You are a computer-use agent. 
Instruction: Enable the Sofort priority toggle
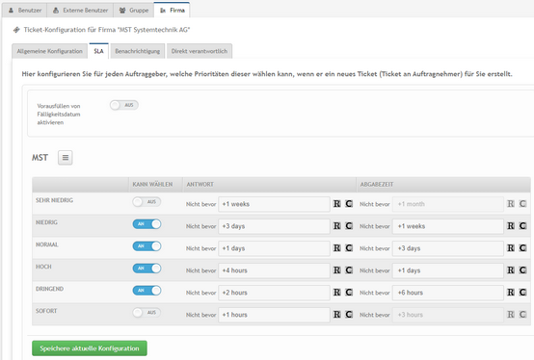click(147, 313)
